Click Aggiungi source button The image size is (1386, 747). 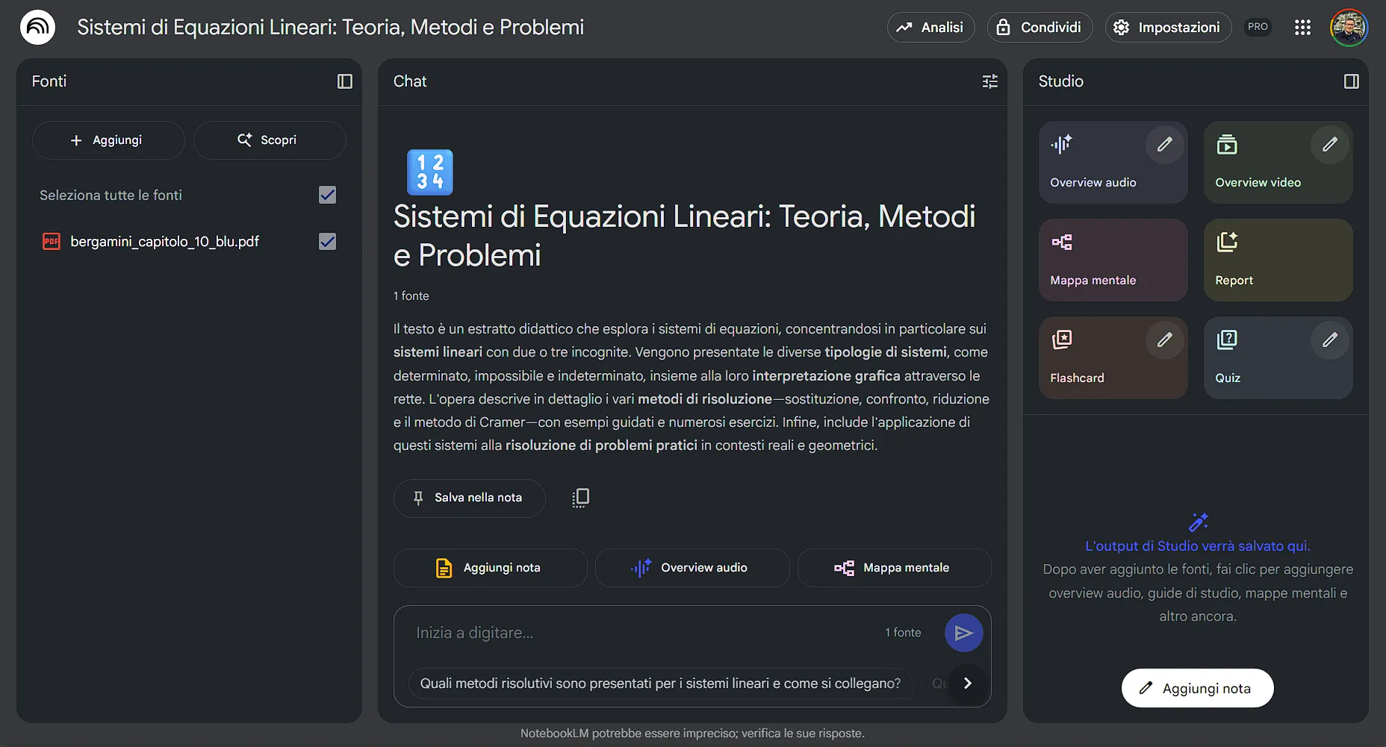pyautogui.click(x=108, y=140)
